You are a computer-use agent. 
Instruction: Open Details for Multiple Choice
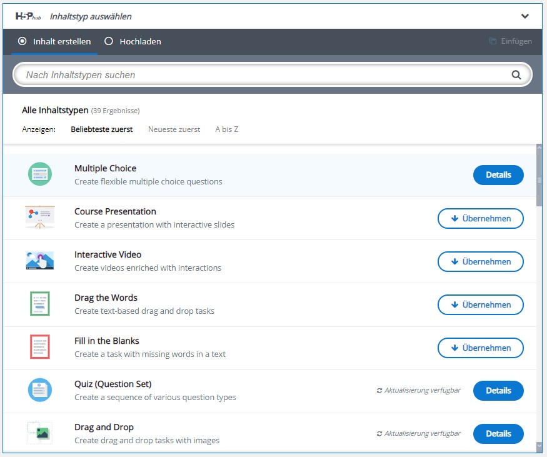[x=498, y=175]
